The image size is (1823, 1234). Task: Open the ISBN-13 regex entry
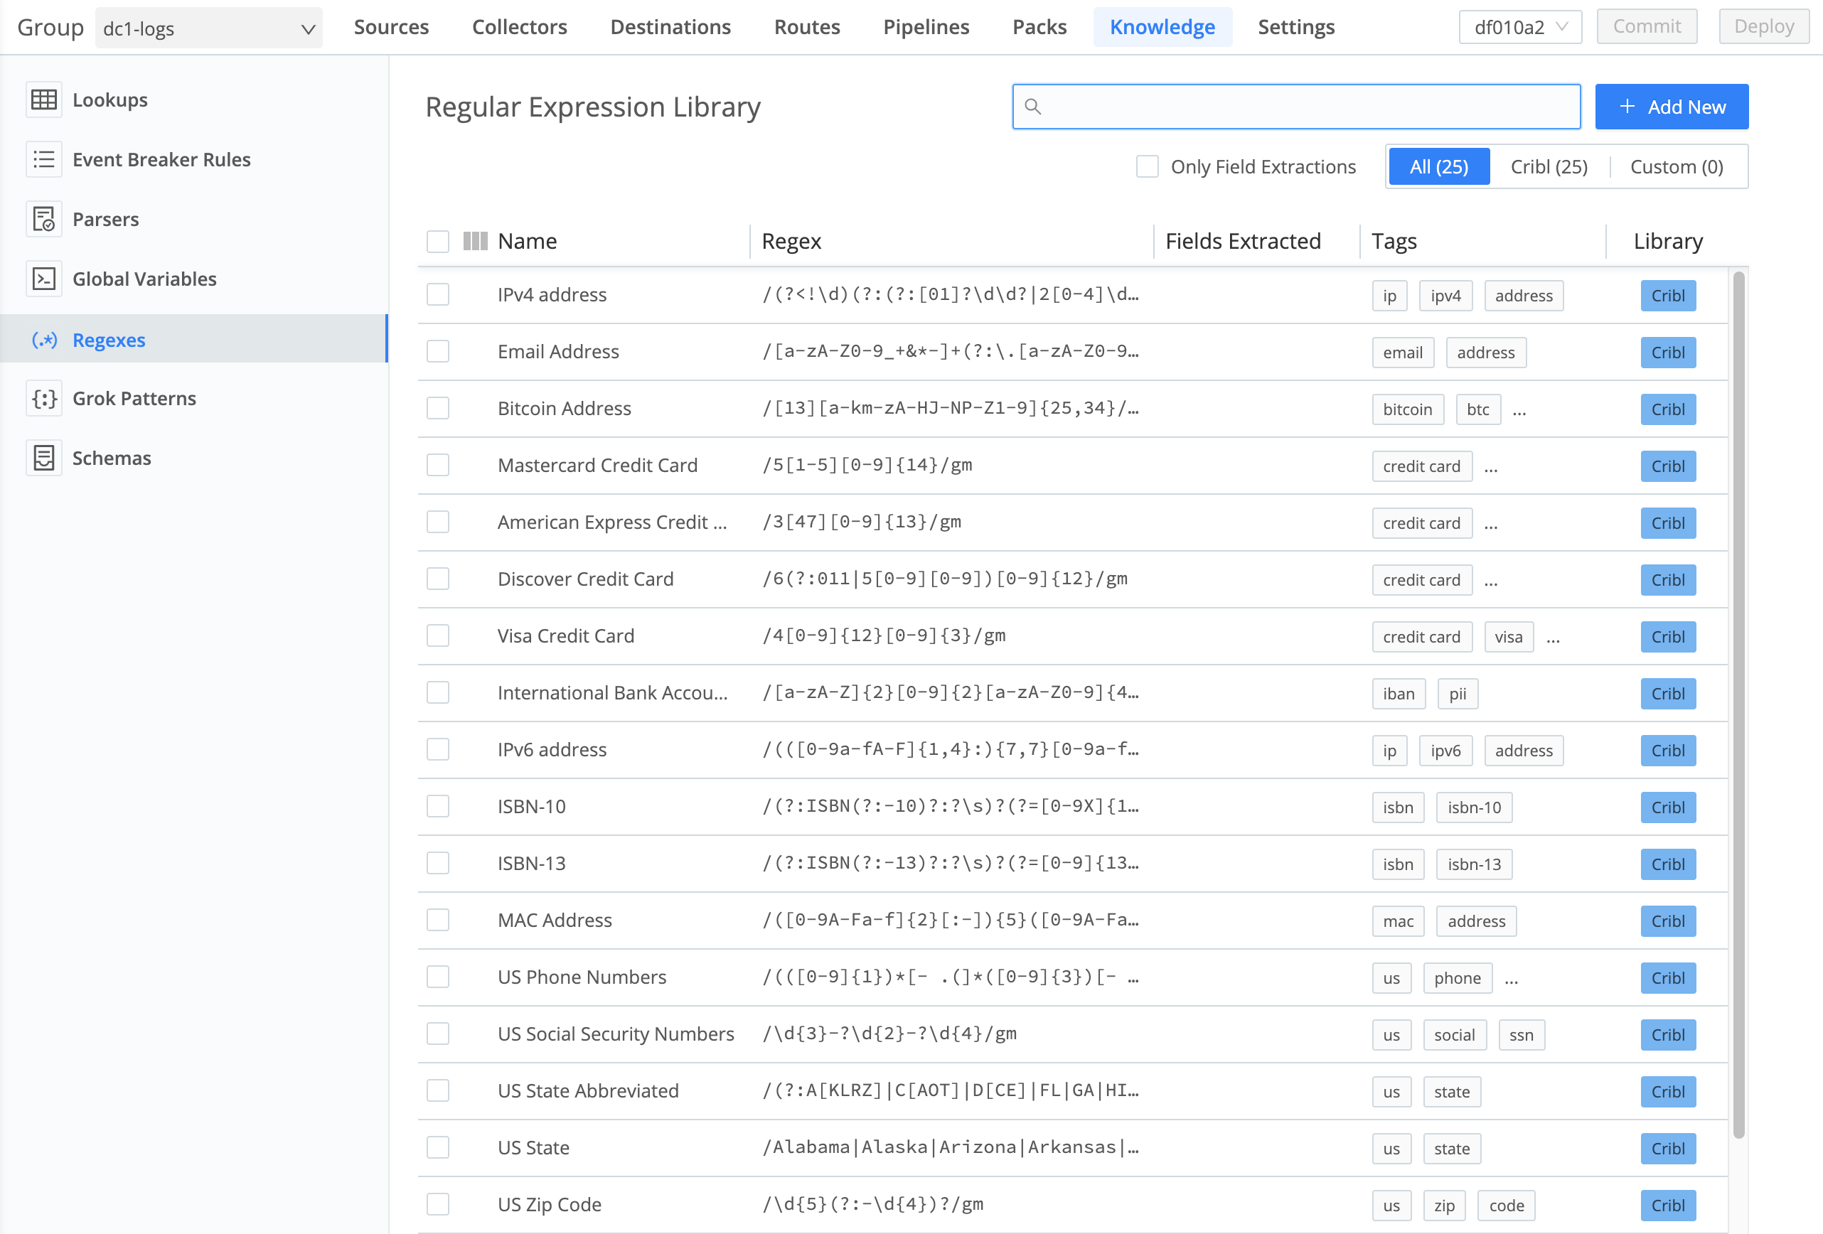1072,863
